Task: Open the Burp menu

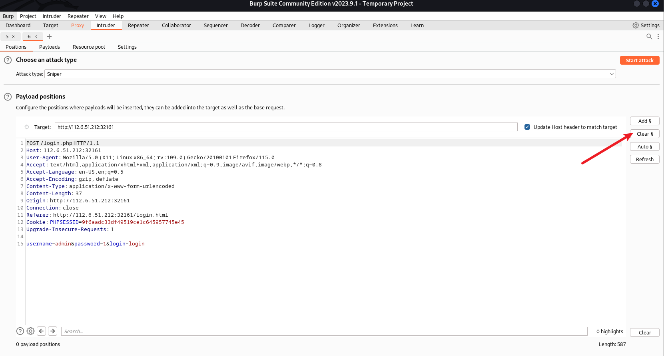Action: (x=8, y=16)
